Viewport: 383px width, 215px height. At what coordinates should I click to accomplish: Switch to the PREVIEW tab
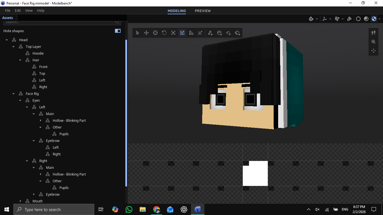pos(203,11)
